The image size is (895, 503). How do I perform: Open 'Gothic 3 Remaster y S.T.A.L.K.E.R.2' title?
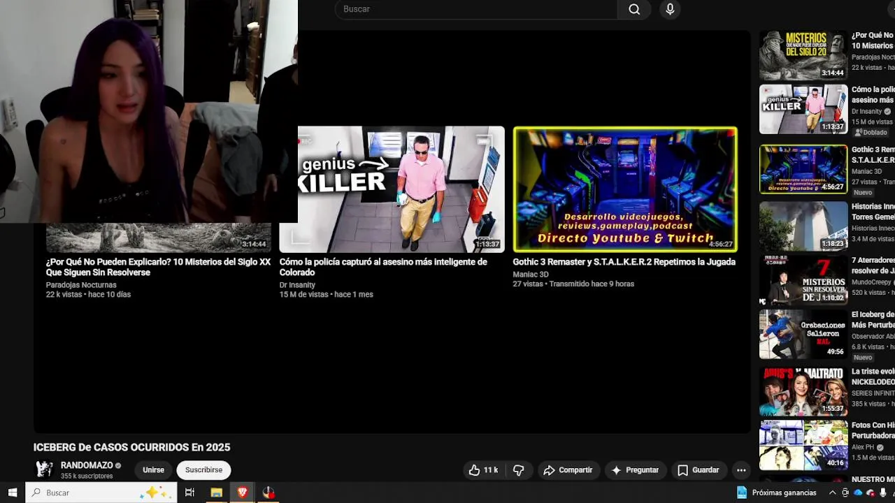click(624, 262)
